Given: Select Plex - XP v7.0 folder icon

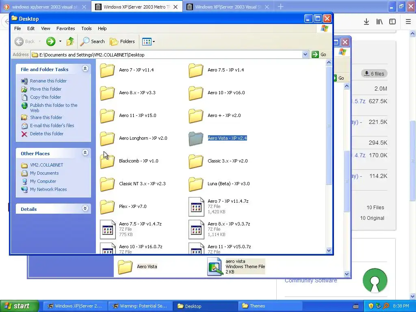Looking at the screenshot, I should pyautogui.click(x=107, y=207).
